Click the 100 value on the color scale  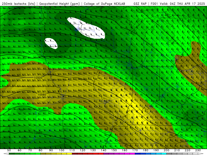point(62,150)
